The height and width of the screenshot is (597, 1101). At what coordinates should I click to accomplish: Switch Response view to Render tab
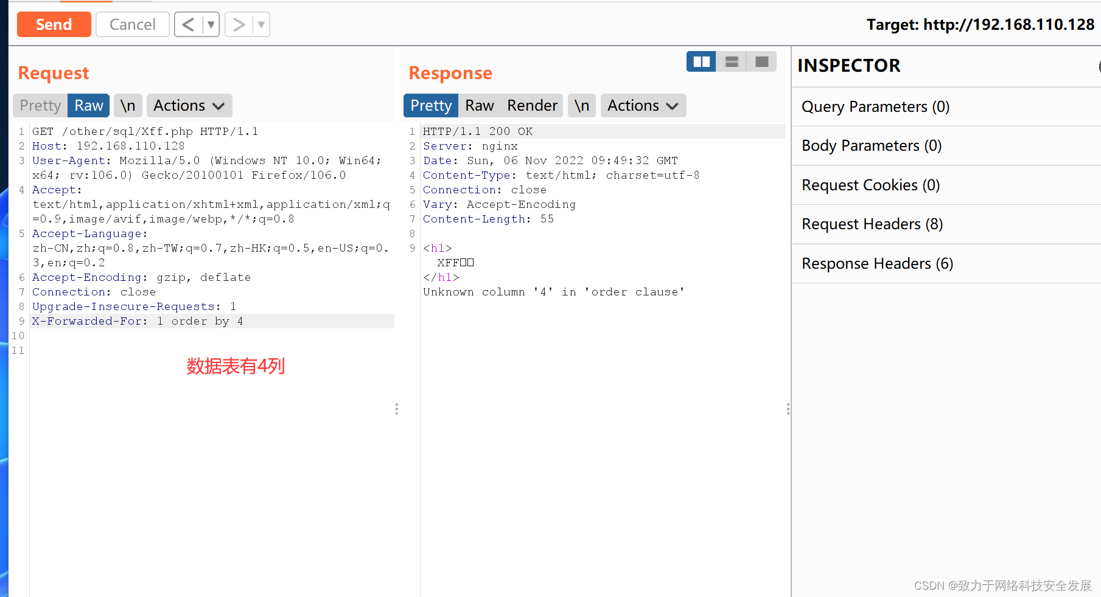click(x=532, y=106)
